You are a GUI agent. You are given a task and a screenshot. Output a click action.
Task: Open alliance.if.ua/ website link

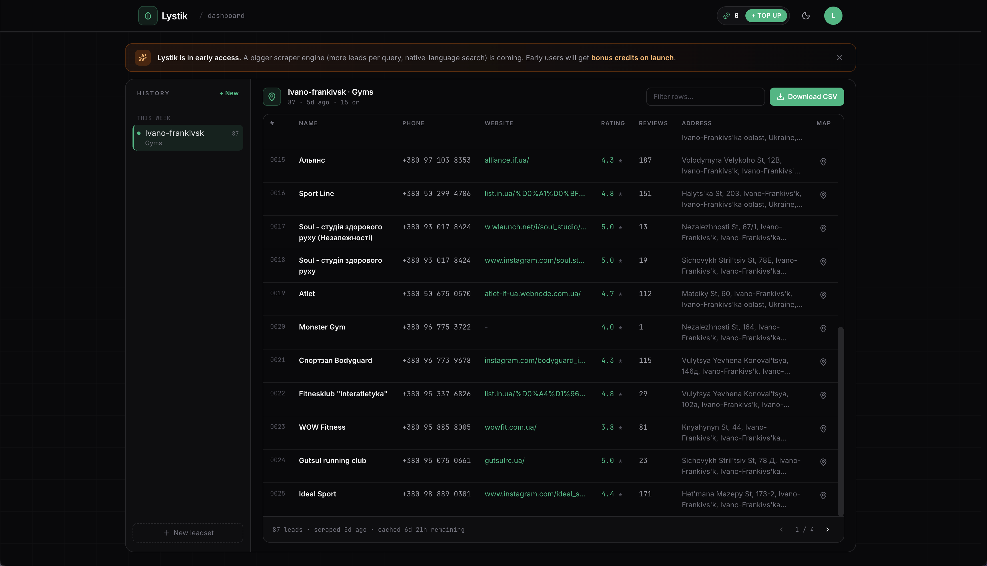point(507,160)
